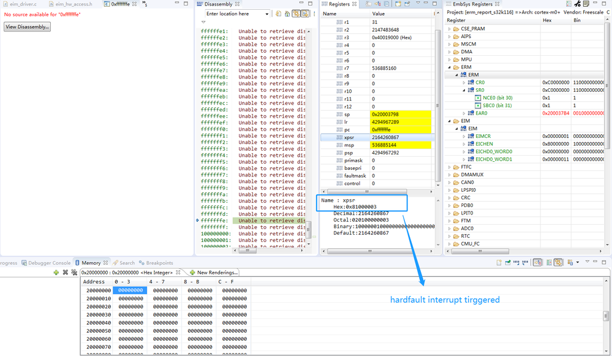
Task: Collapse the ERM folder
Action: [x=449, y=67]
